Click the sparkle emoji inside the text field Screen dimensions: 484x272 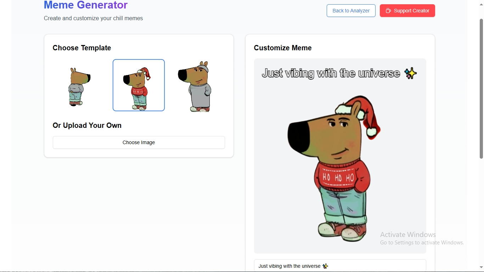tap(325, 266)
